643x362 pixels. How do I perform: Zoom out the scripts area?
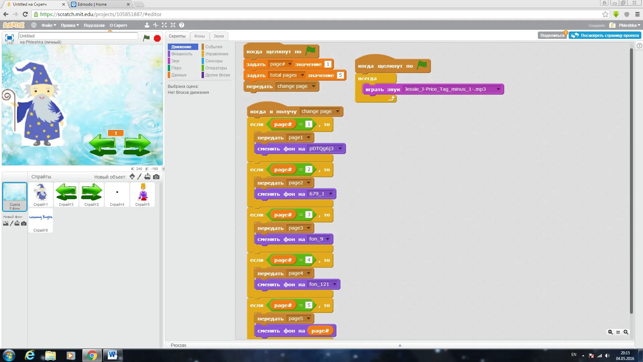pos(610,332)
